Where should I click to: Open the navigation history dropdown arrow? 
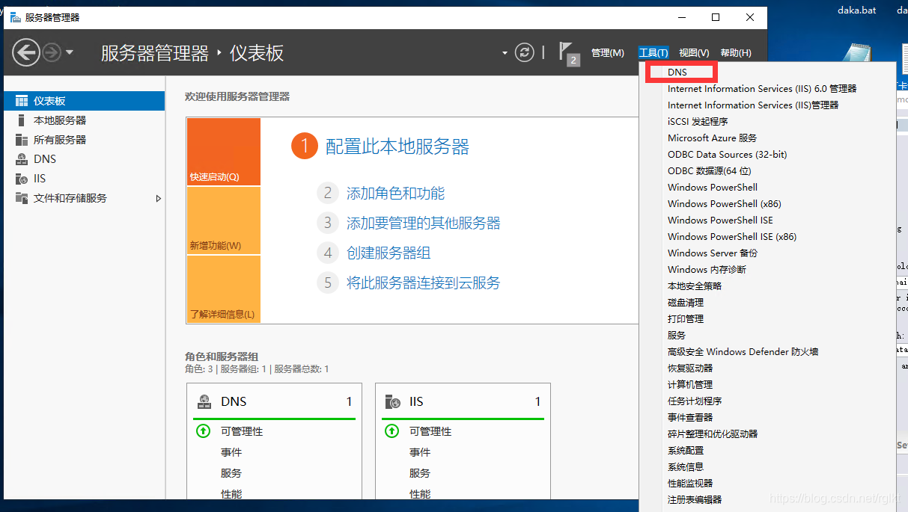coord(70,52)
